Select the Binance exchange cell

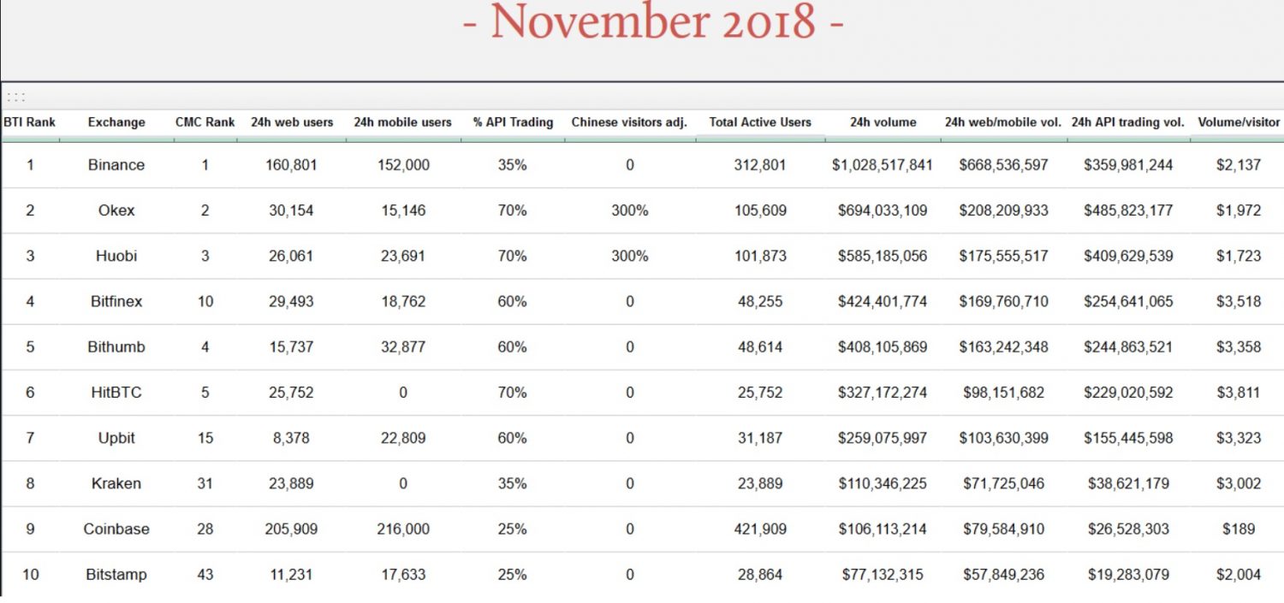pos(116,165)
